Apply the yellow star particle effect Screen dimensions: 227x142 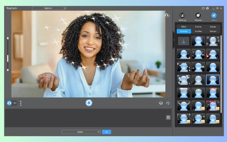tap(198, 93)
